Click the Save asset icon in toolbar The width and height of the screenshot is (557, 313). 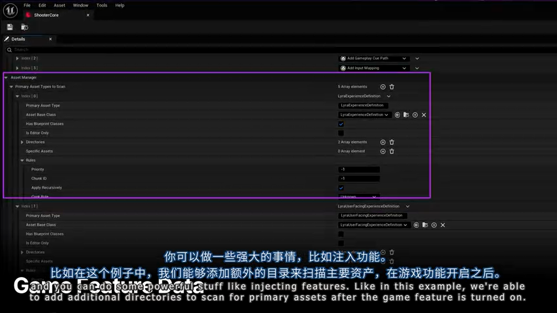[x=10, y=27]
